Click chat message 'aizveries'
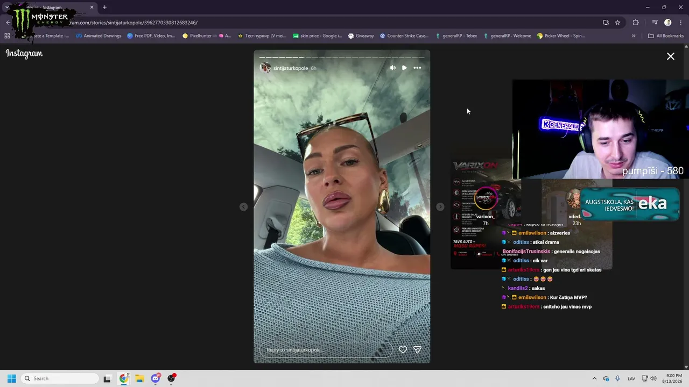689x387 pixels. pos(560,233)
